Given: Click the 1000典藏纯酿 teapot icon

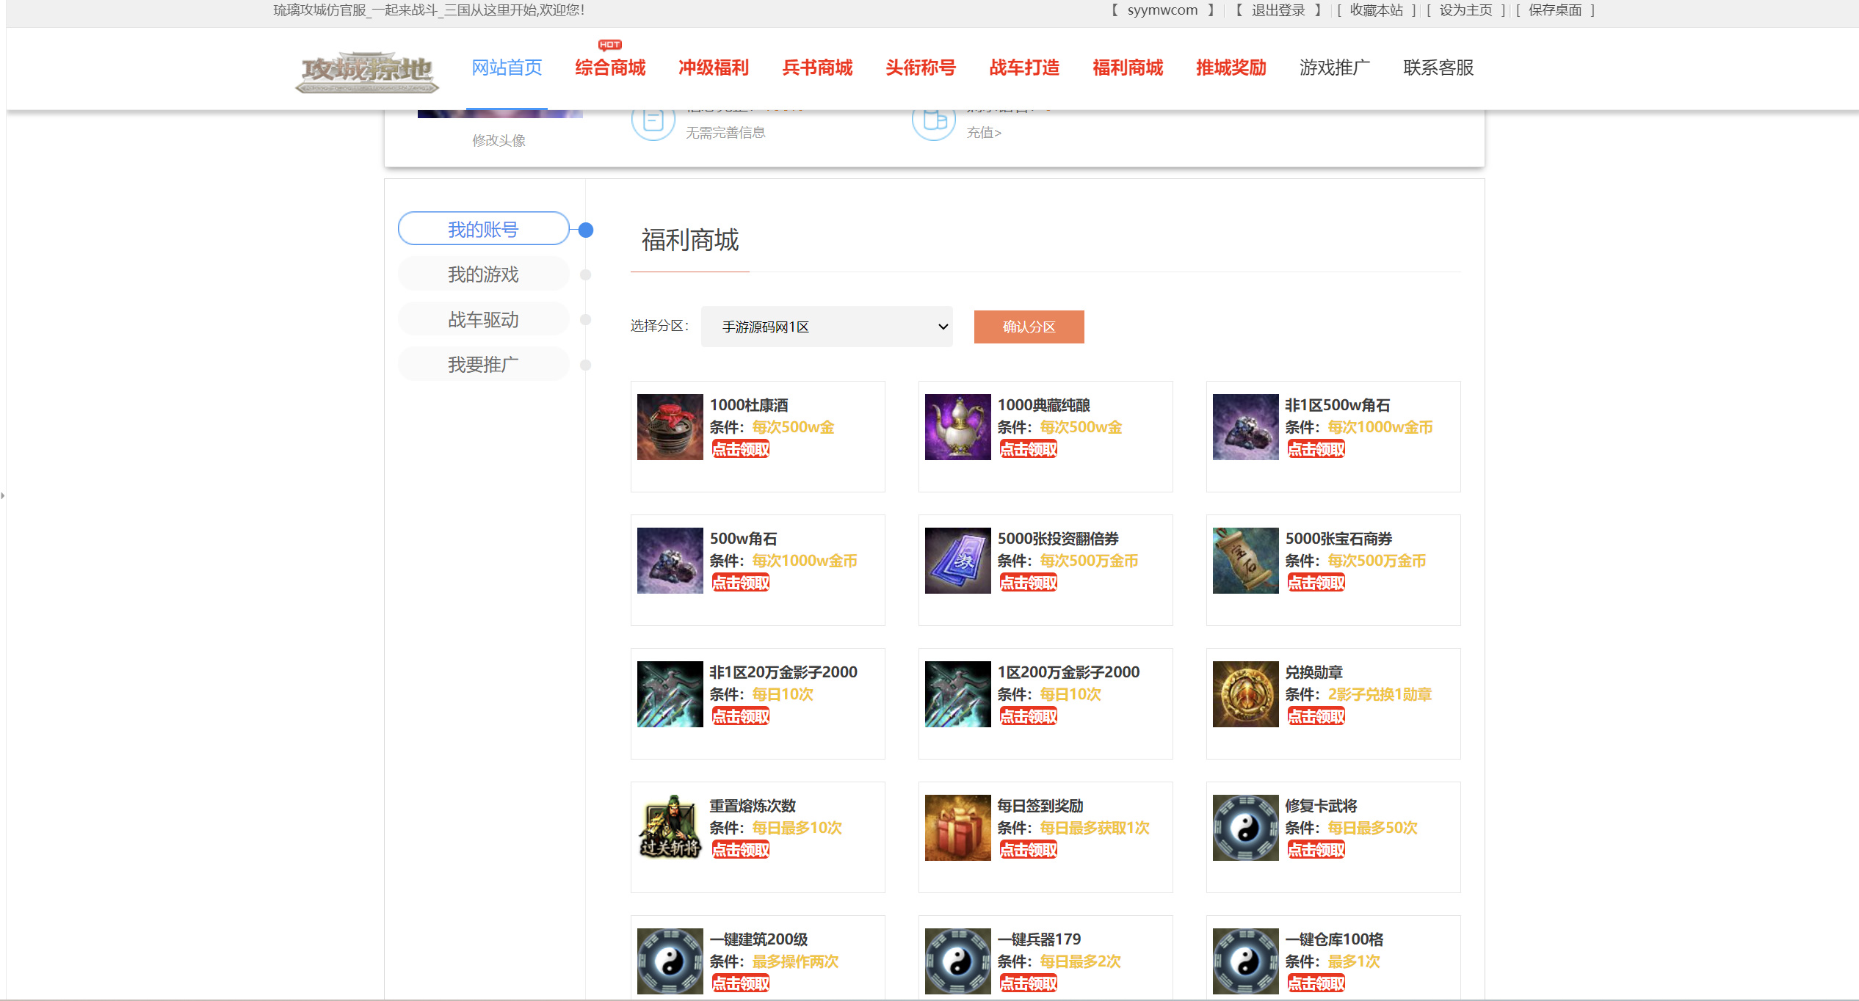Looking at the screenshot, I should click(957, 427).
